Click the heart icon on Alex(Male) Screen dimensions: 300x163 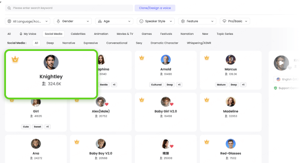click(107, 104)
